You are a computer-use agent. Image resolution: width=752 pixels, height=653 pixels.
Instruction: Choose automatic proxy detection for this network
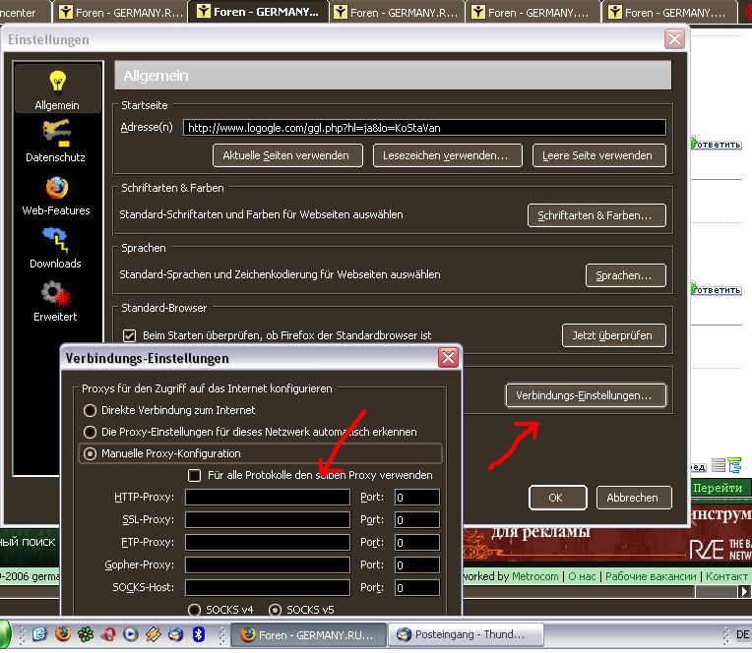click(x=91, y=432)
